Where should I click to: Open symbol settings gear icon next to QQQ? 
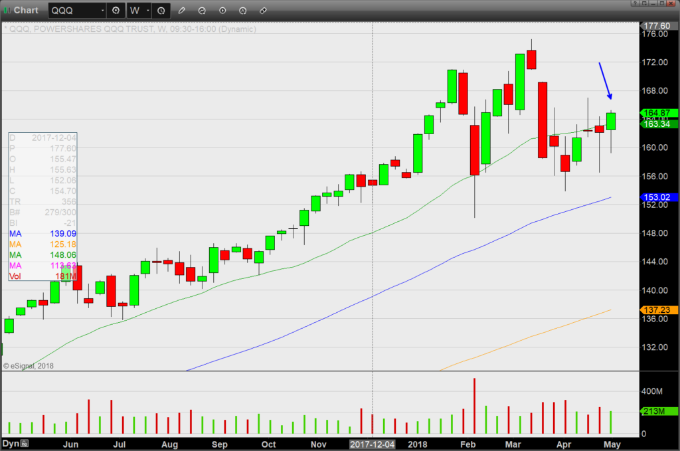[x=116, y=11]
